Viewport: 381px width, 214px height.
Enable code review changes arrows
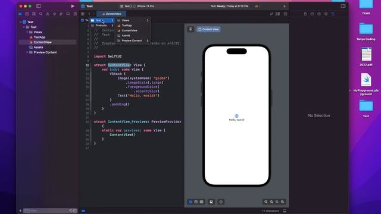coord(271,14)
